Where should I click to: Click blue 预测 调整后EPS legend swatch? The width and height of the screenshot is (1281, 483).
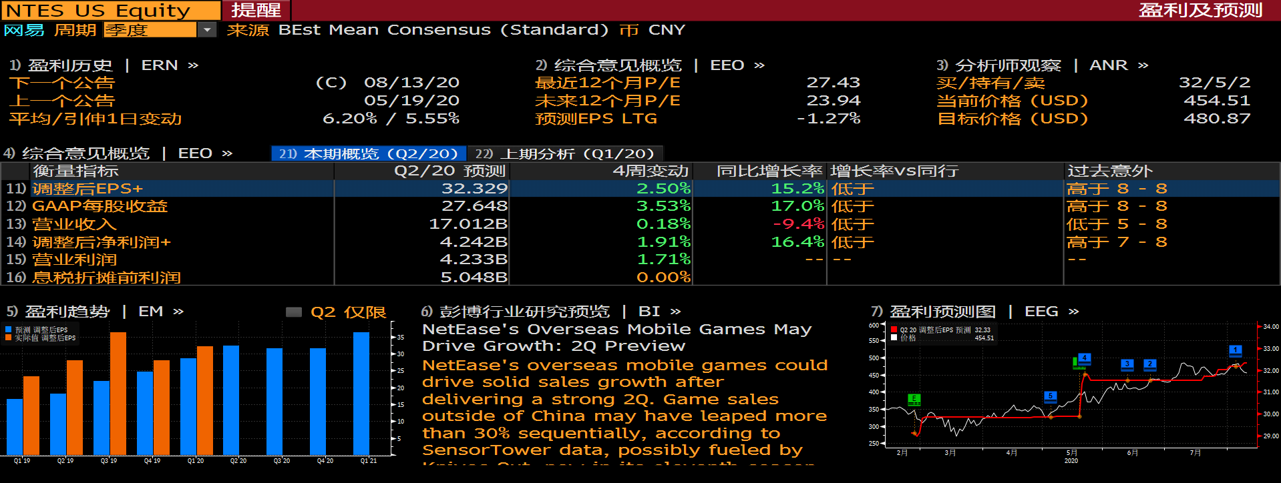pos(9,330)
